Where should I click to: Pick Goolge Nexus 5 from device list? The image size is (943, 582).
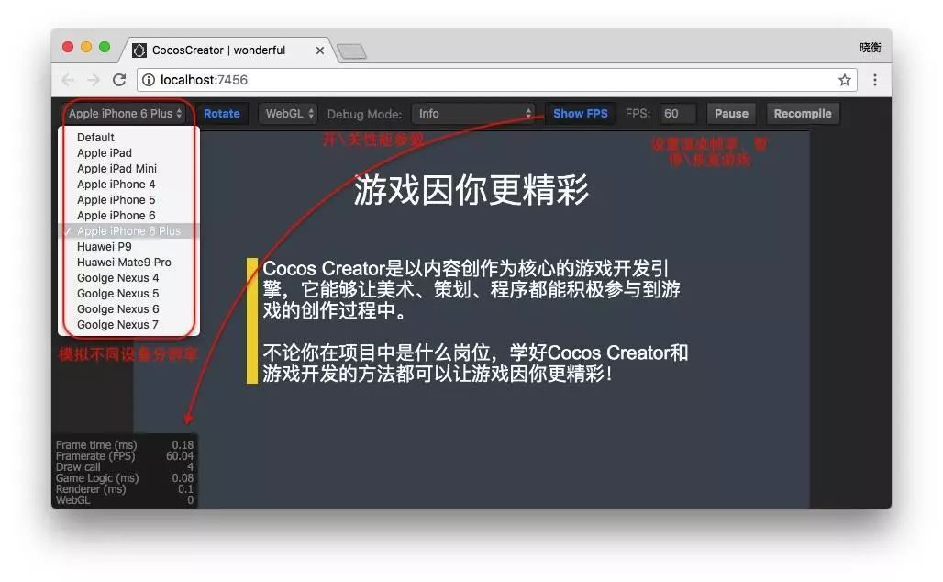128,294
